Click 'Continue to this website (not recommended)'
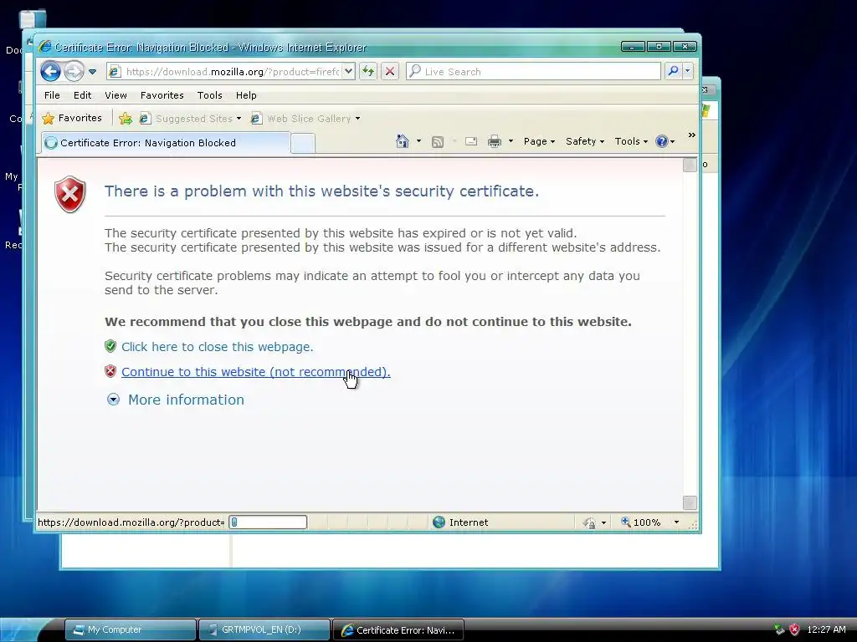This screenshot has height=642, width=857. coord(256,372)
